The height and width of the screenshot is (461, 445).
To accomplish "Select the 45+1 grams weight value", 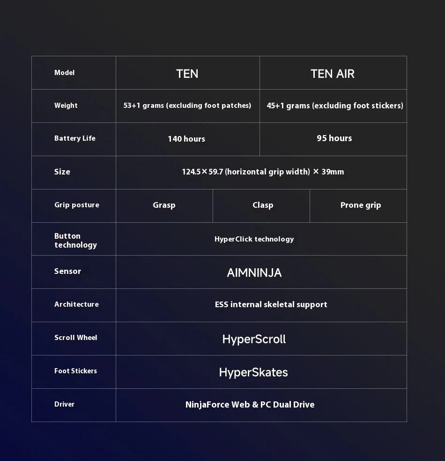I will pos(334,106).
